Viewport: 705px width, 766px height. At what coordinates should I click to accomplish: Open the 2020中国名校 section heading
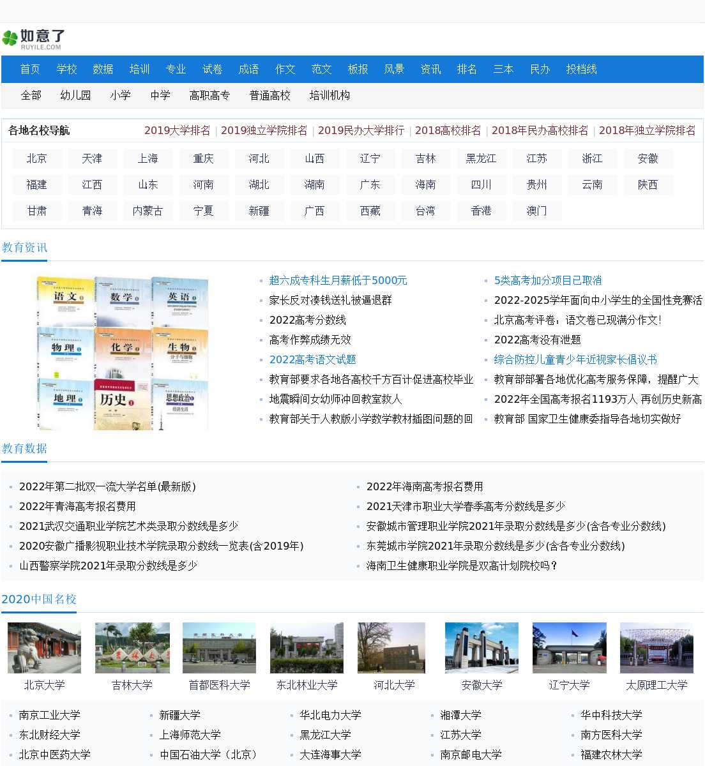(39, 599)
